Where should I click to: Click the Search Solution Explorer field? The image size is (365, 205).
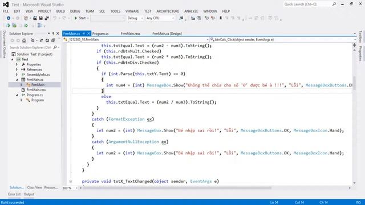click(x=30, y=47)
